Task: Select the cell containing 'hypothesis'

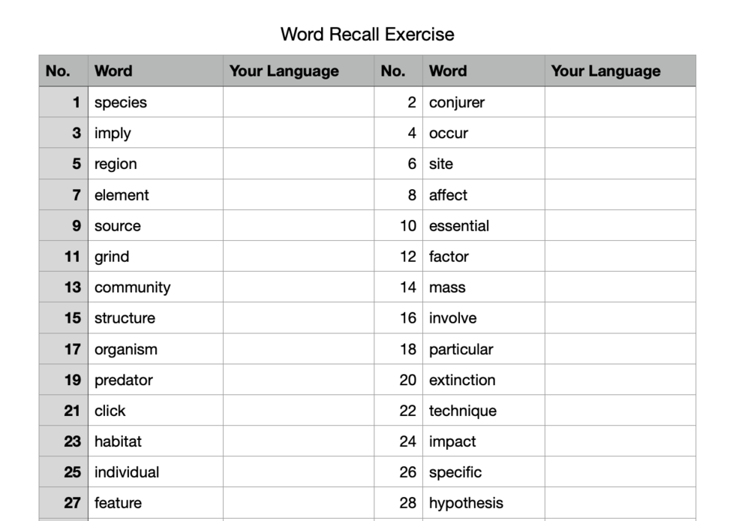Action: [x=484, y=503]
